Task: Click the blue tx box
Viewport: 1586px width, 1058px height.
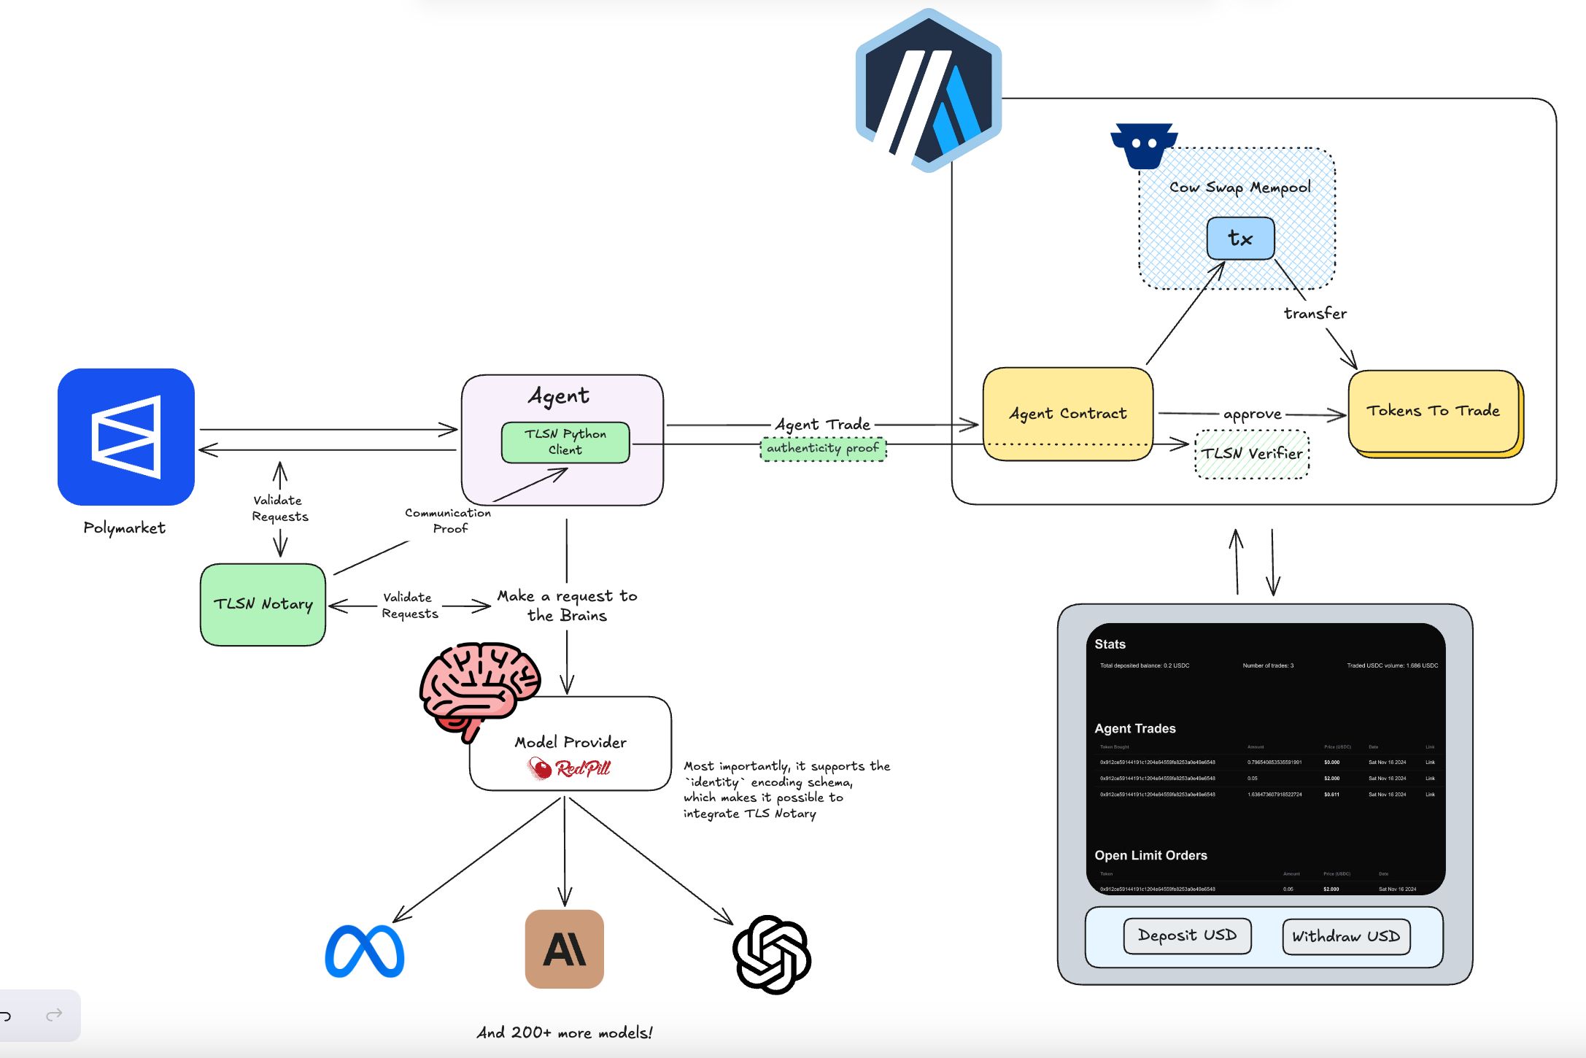Action: (1240, 238)
